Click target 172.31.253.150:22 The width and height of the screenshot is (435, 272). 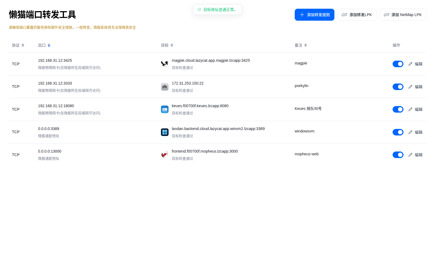point(188,83)
